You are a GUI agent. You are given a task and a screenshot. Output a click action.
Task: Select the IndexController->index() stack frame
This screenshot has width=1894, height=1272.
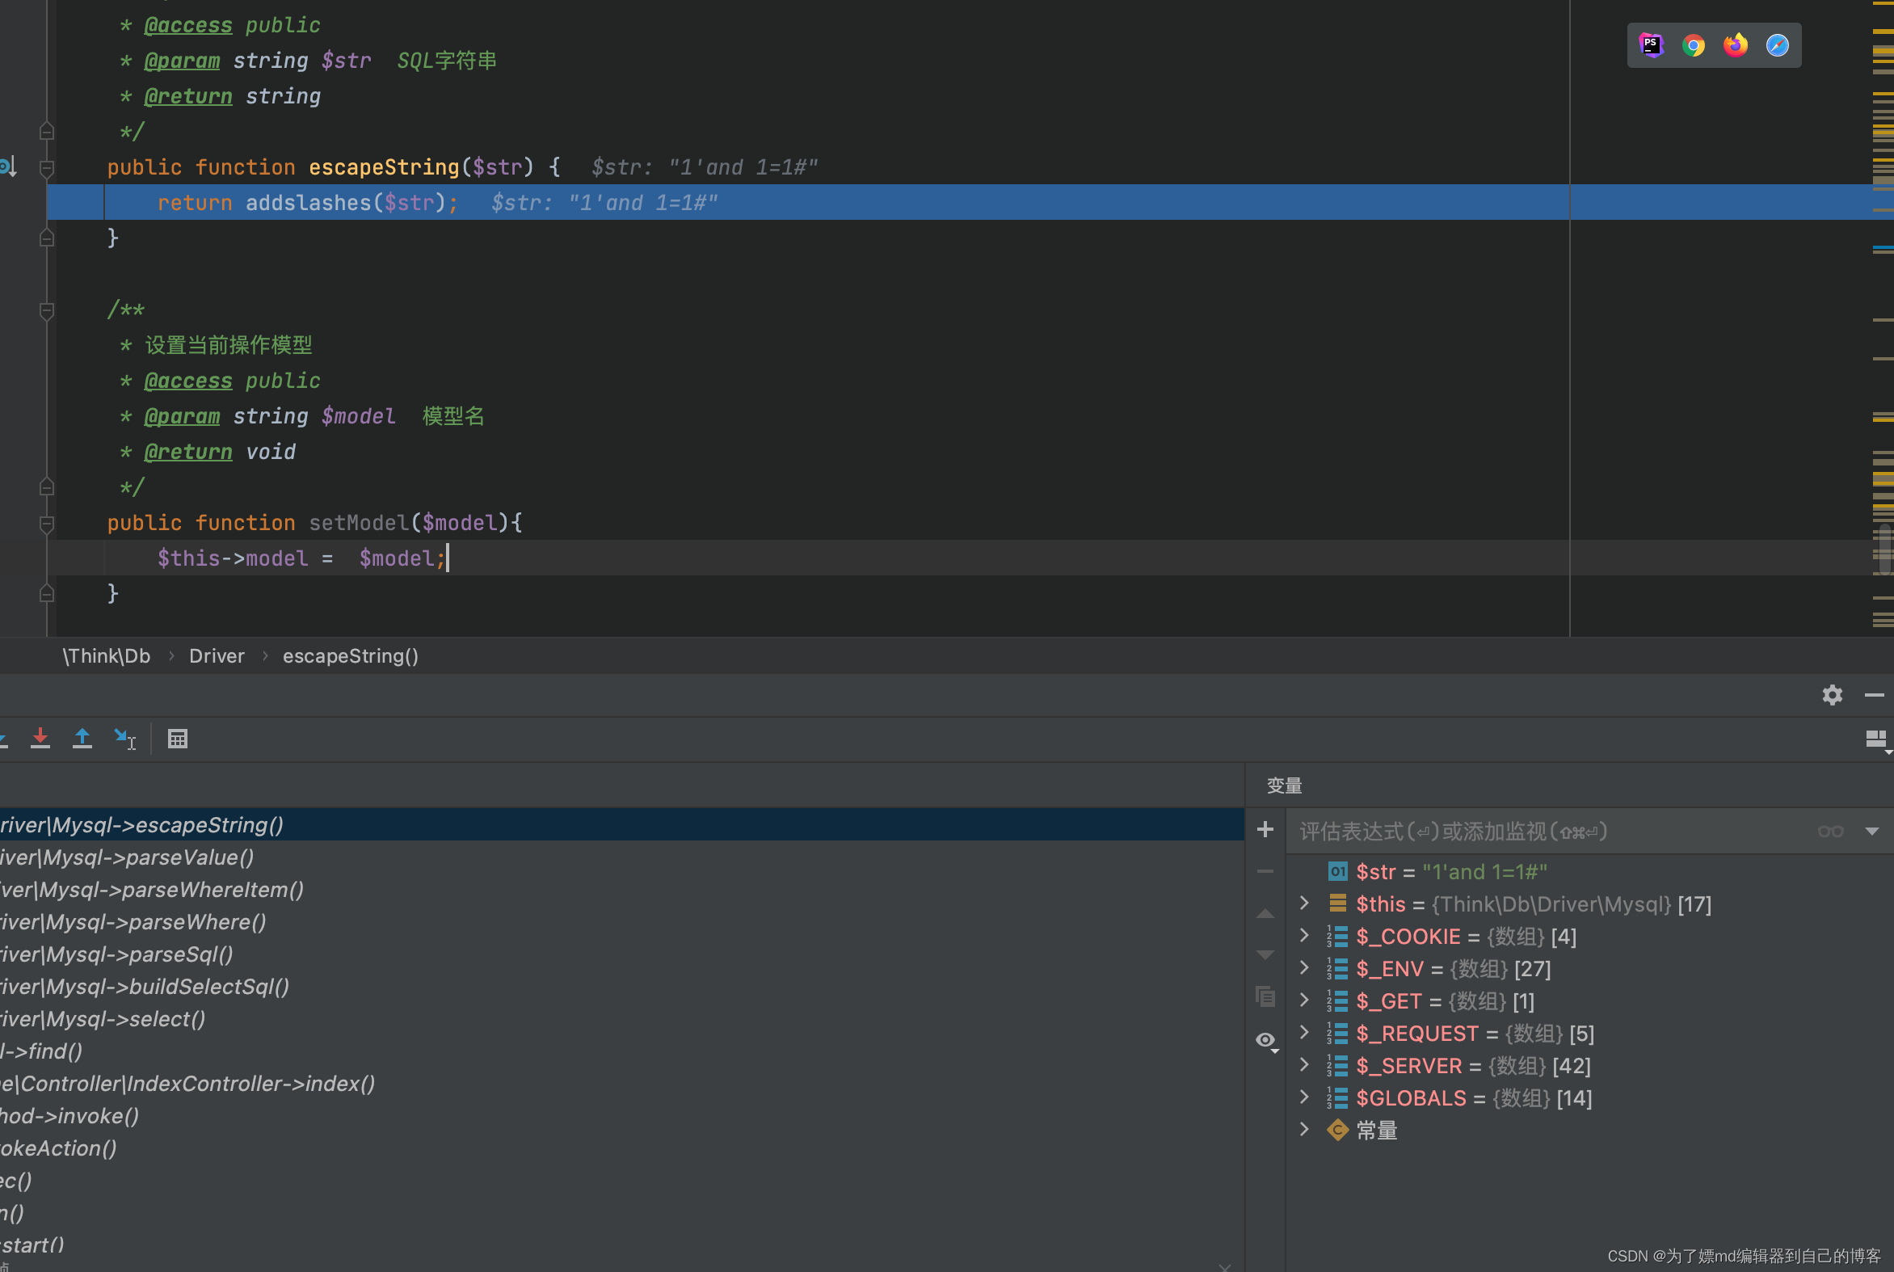[x=188, y=1084]
